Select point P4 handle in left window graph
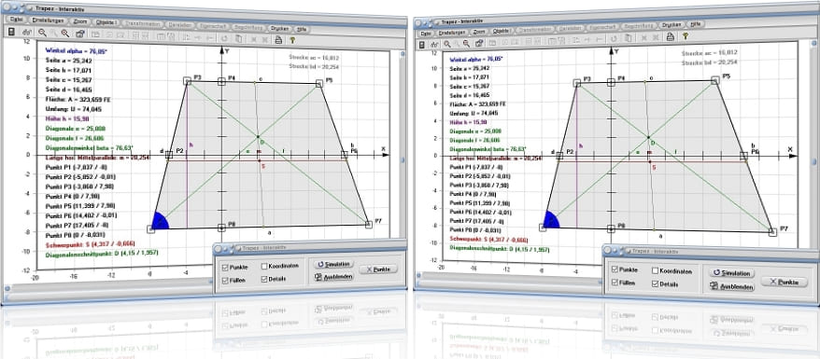The width and height of the screenshot is (820, 359). tap(221, 81)
